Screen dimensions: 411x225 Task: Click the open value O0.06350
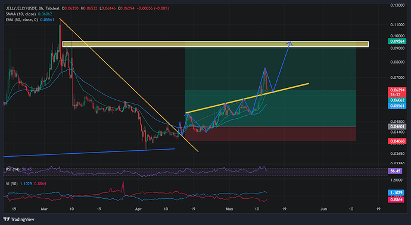click(70, 8)
